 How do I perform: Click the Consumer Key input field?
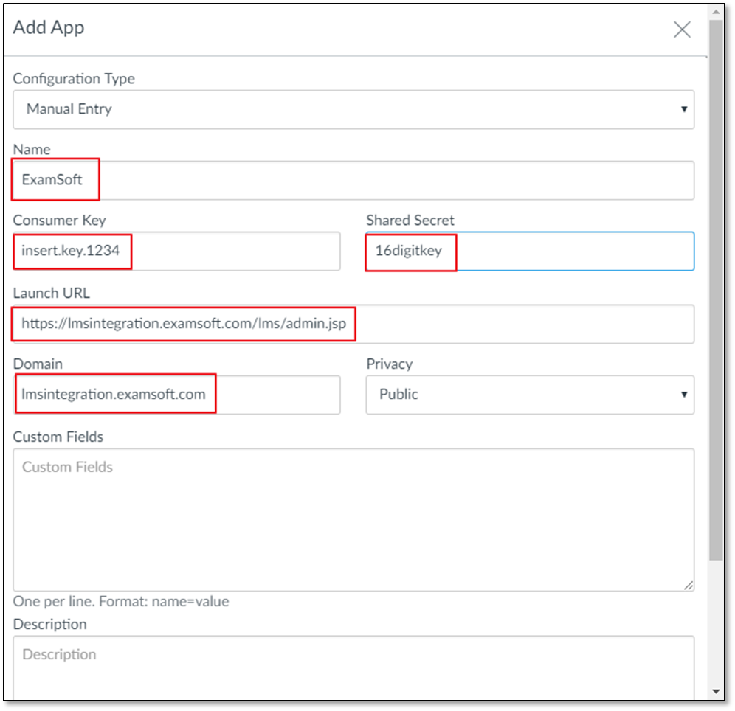tap(176, 251)
